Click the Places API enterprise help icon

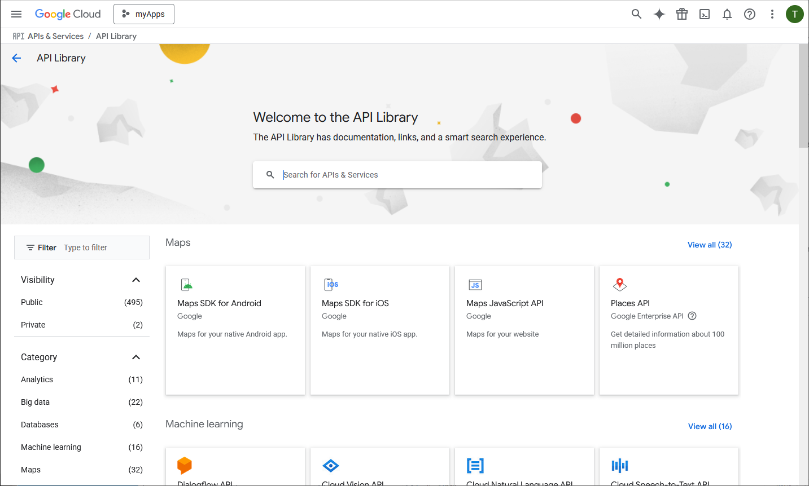click(x=692, y=316)
